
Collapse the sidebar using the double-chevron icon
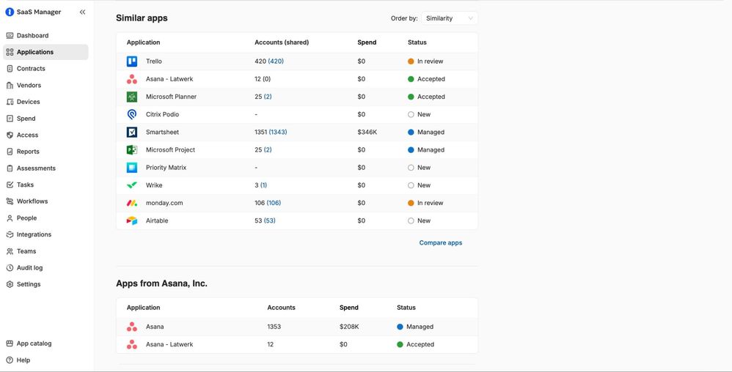tap(82, 12)
